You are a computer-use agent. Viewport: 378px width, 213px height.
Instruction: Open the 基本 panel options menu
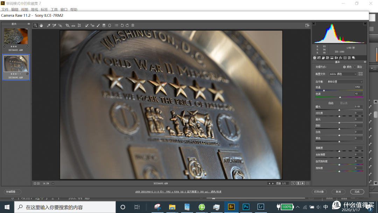pyautogui.click(x=365, y=62)
